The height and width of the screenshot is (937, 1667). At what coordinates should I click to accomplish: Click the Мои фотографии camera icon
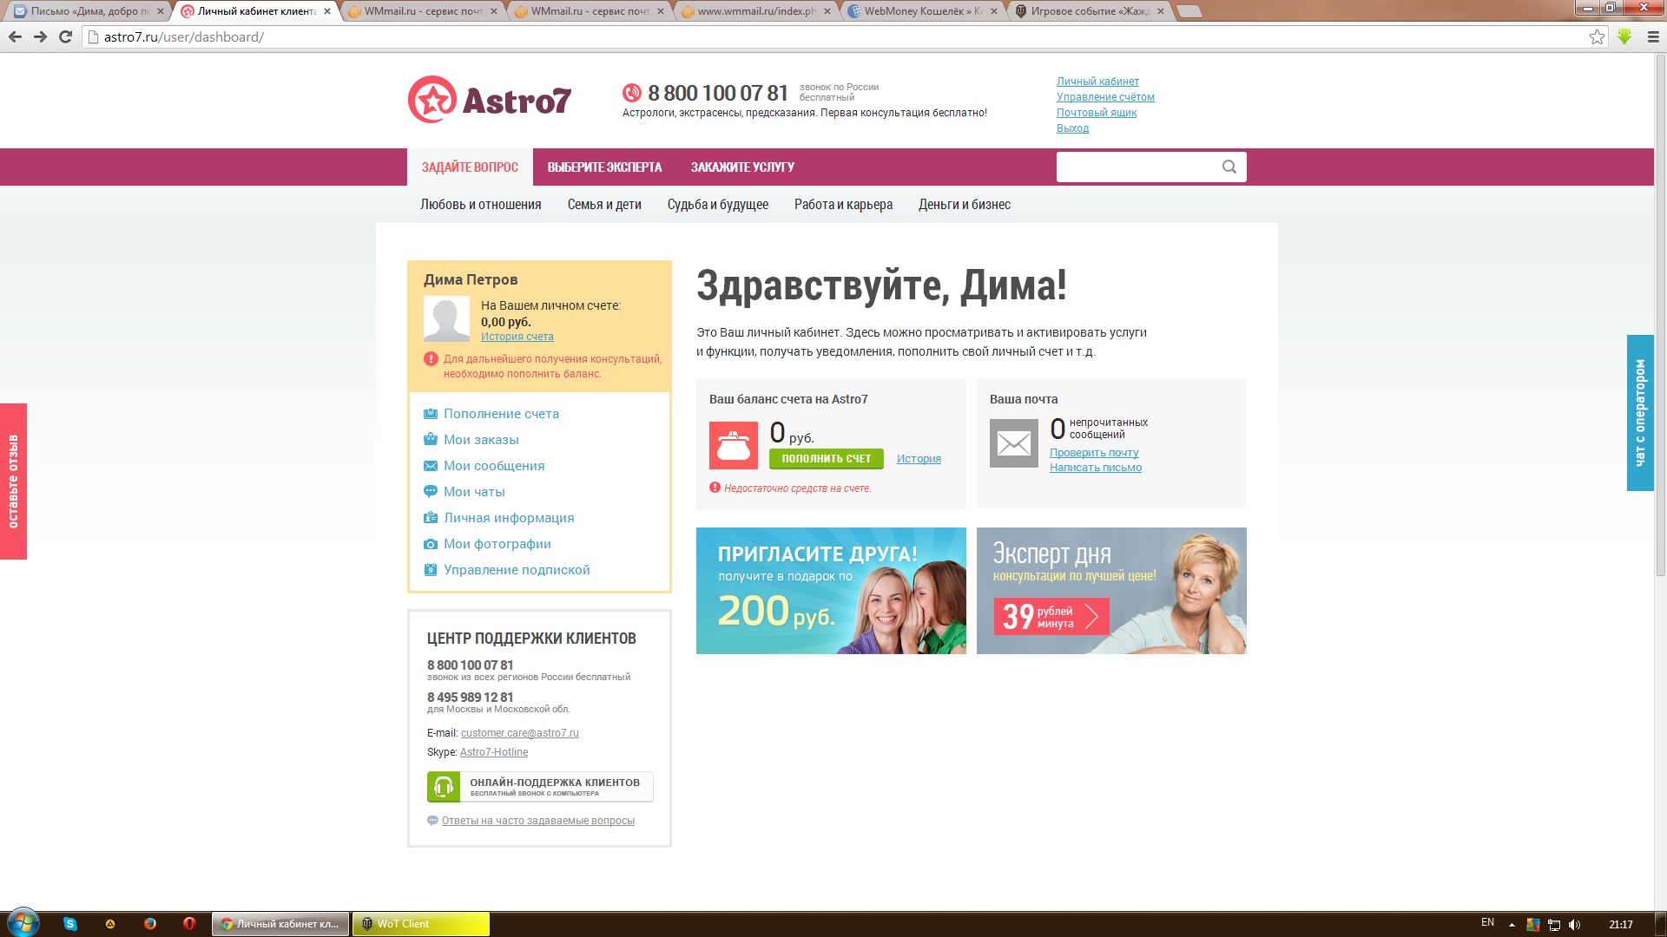(x=431, y=544)
